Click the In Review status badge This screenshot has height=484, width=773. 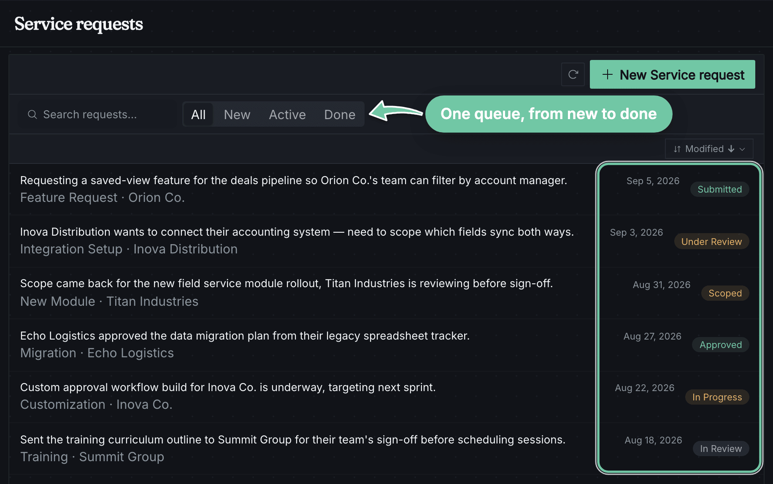(x=721, y=449)
